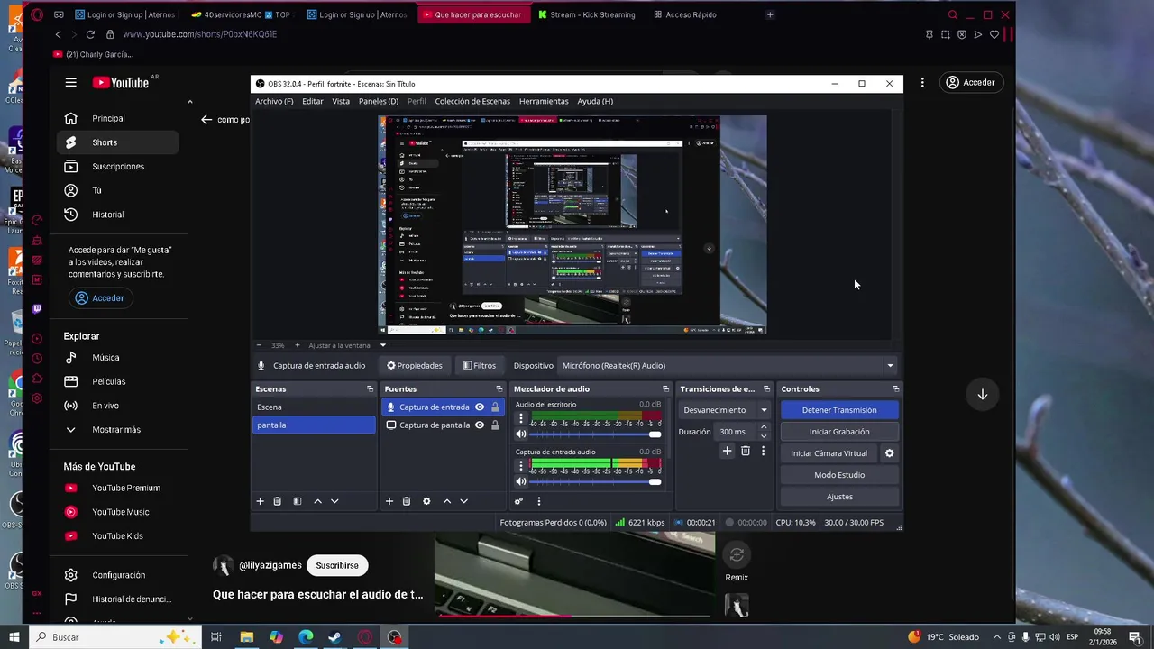Open Vista menu in OBS

point(341,101)
